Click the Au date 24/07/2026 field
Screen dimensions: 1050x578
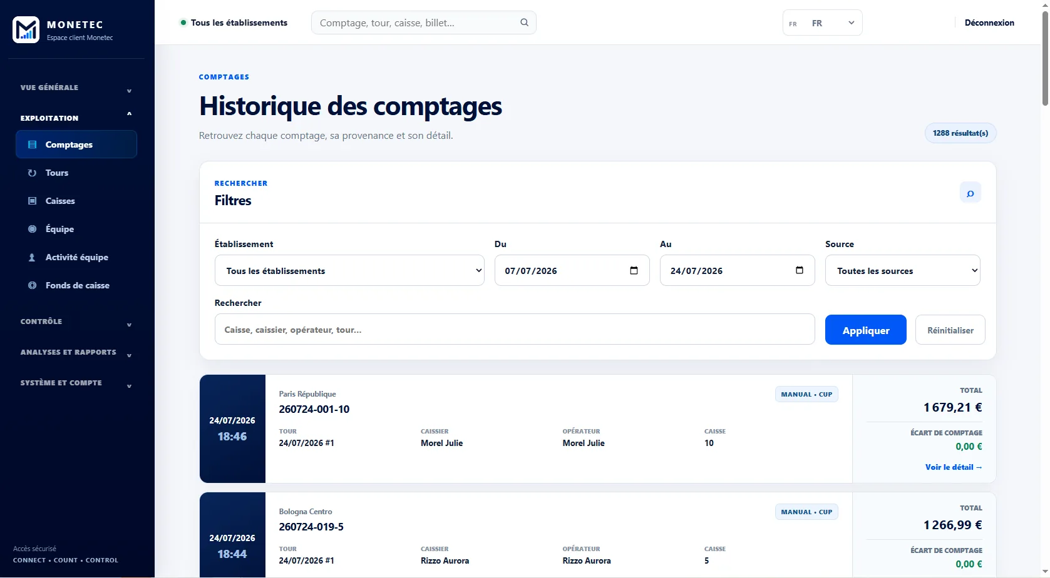[737, 270]
